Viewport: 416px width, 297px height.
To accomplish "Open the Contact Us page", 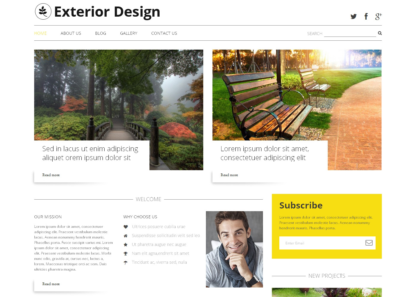I will point(164,33).
